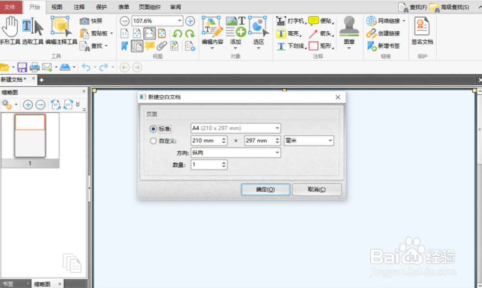Take a Snapshot (快照)

(91, 21)
